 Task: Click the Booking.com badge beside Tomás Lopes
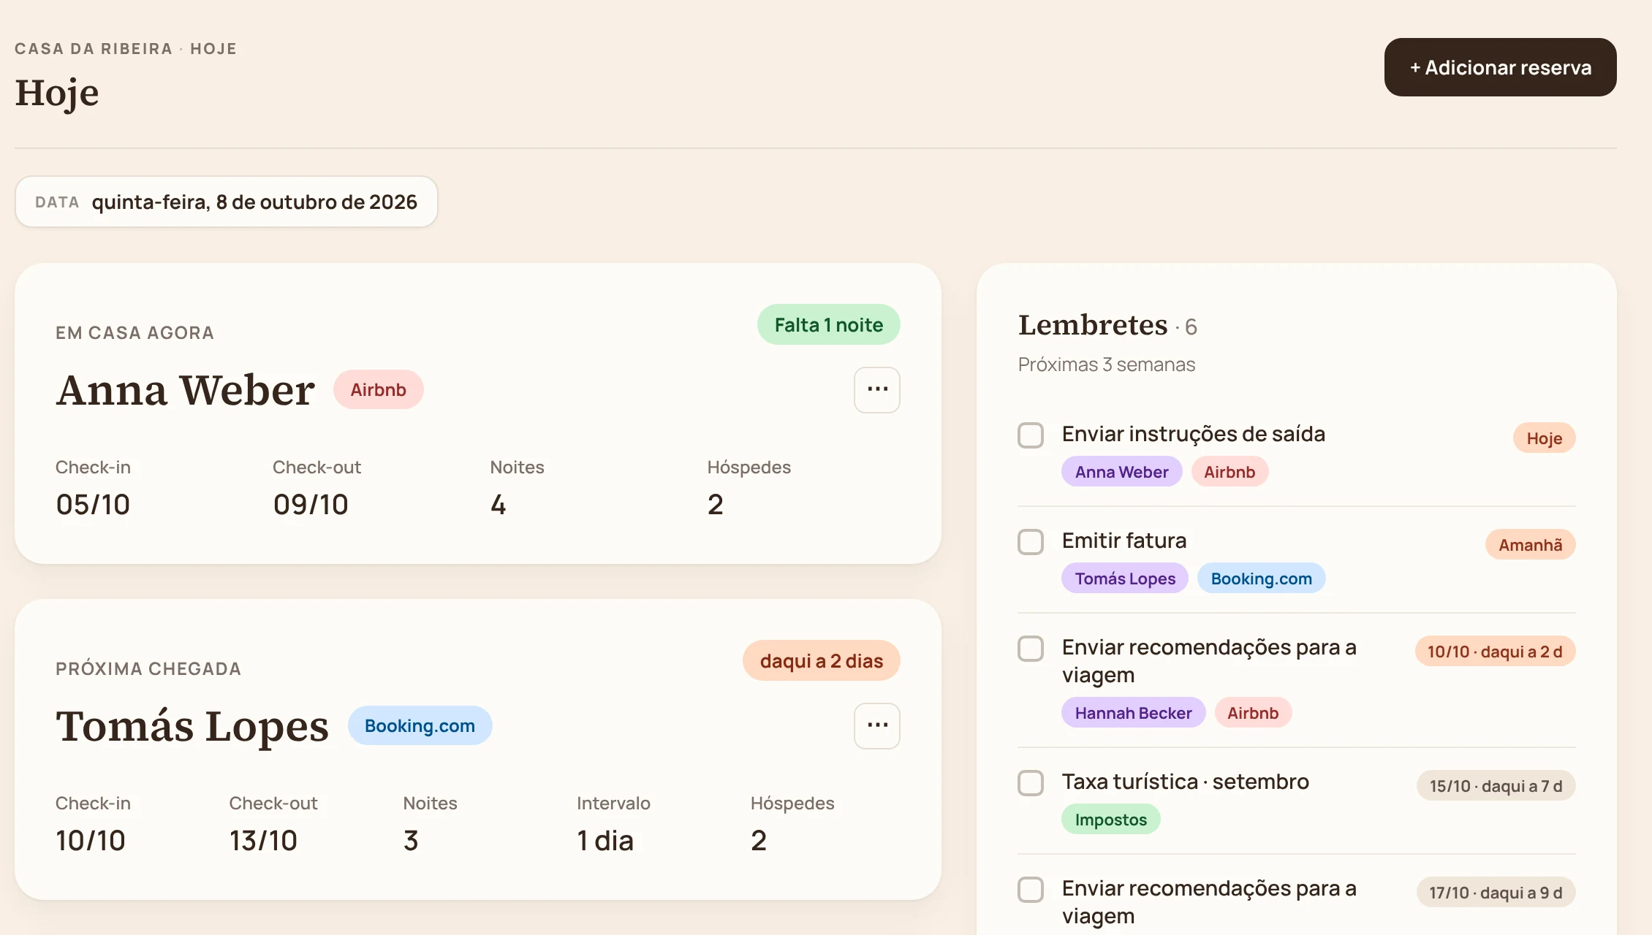click(x=420, y=725)
